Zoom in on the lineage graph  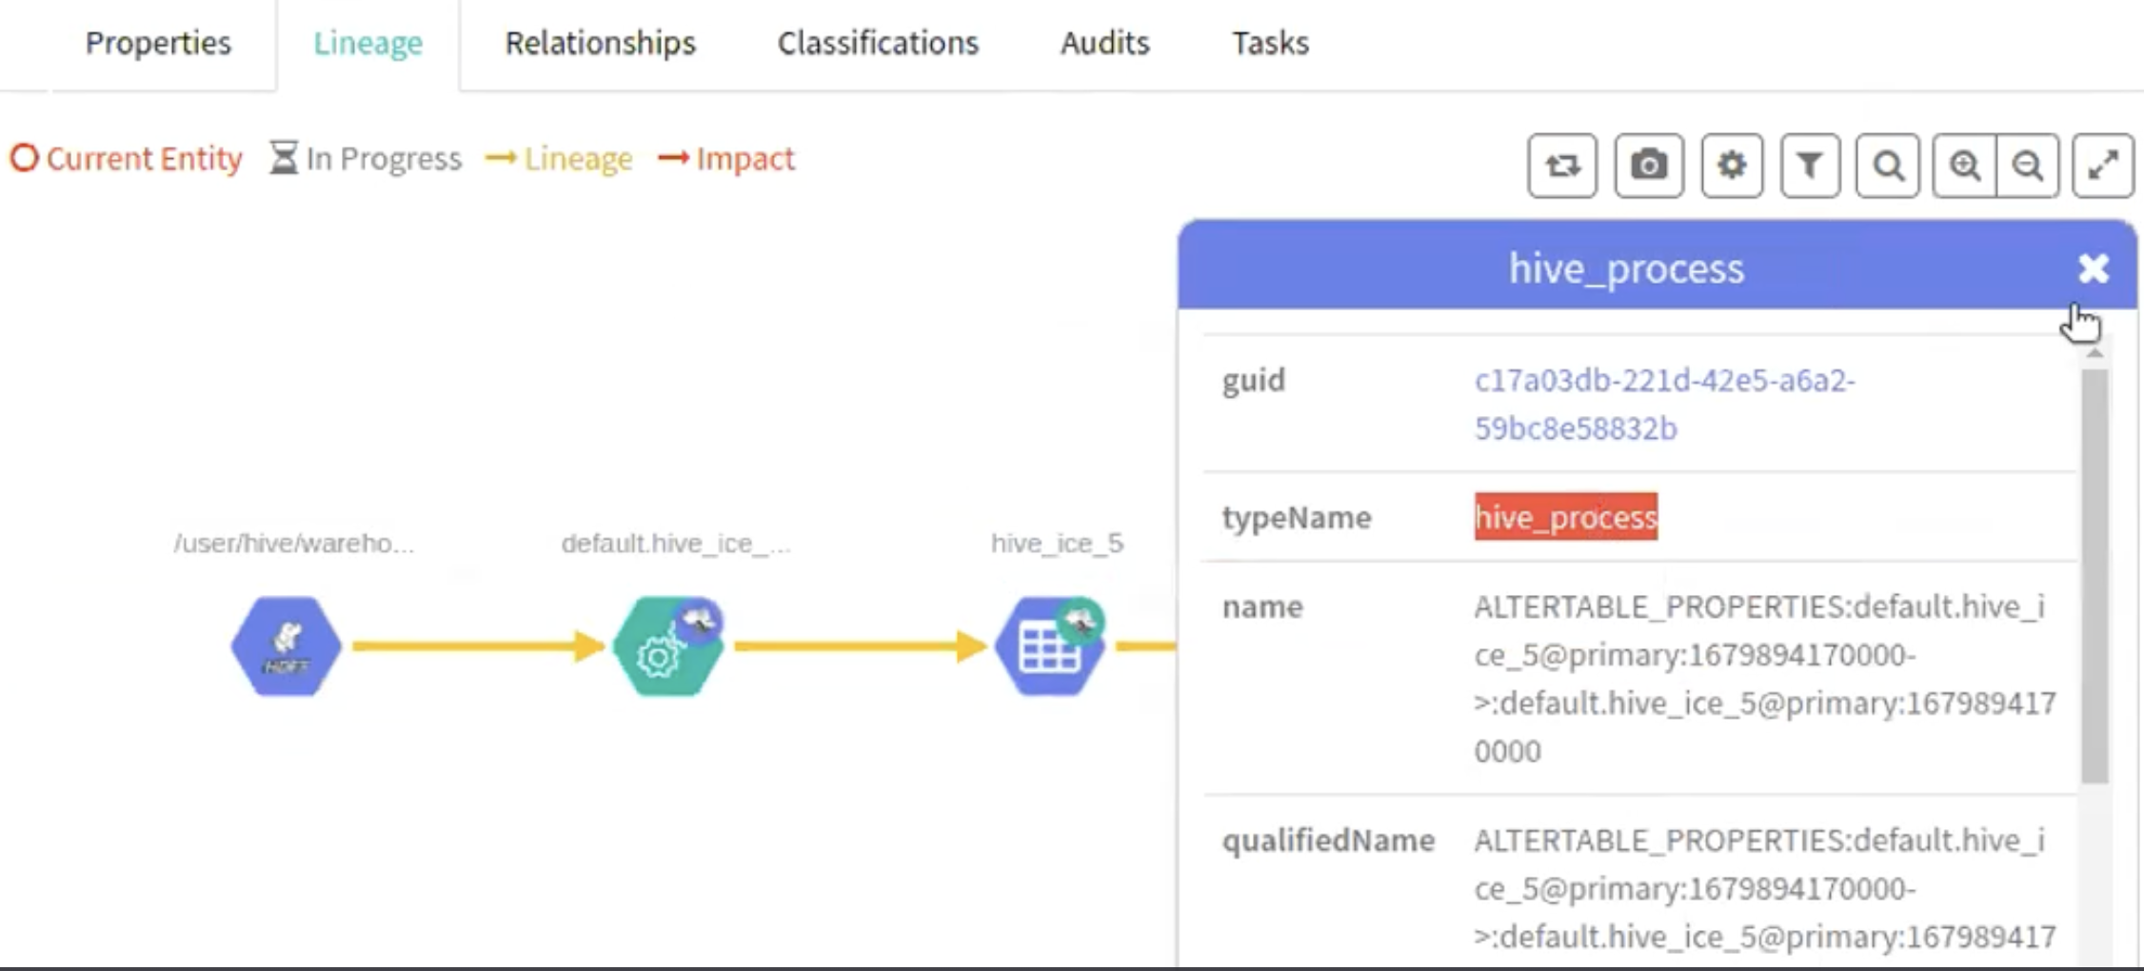pyautogui.click(x=1965, y=166)
